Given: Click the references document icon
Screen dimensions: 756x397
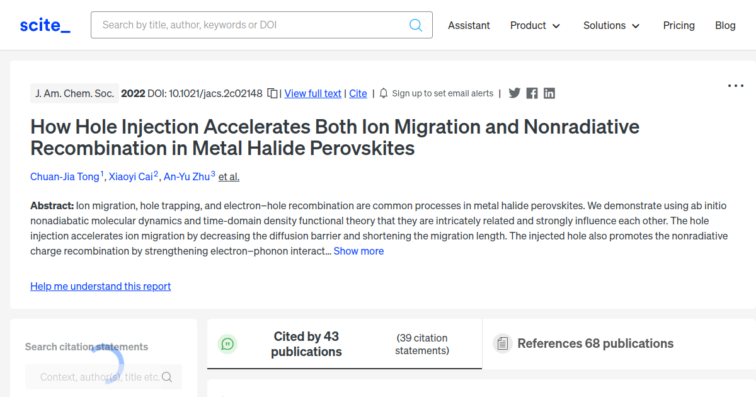Looking at the screenshot, I should 502,343.
